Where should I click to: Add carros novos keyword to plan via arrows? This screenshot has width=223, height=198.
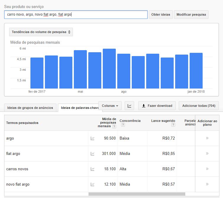[x=207, y=169]
